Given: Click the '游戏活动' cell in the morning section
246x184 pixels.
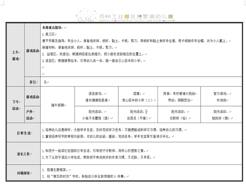Looking at the screenshot, I should pos(32,50).
